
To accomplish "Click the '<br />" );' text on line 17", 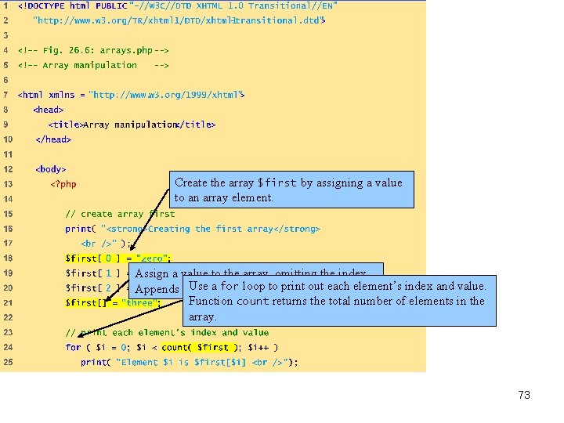I will [105, 244].
